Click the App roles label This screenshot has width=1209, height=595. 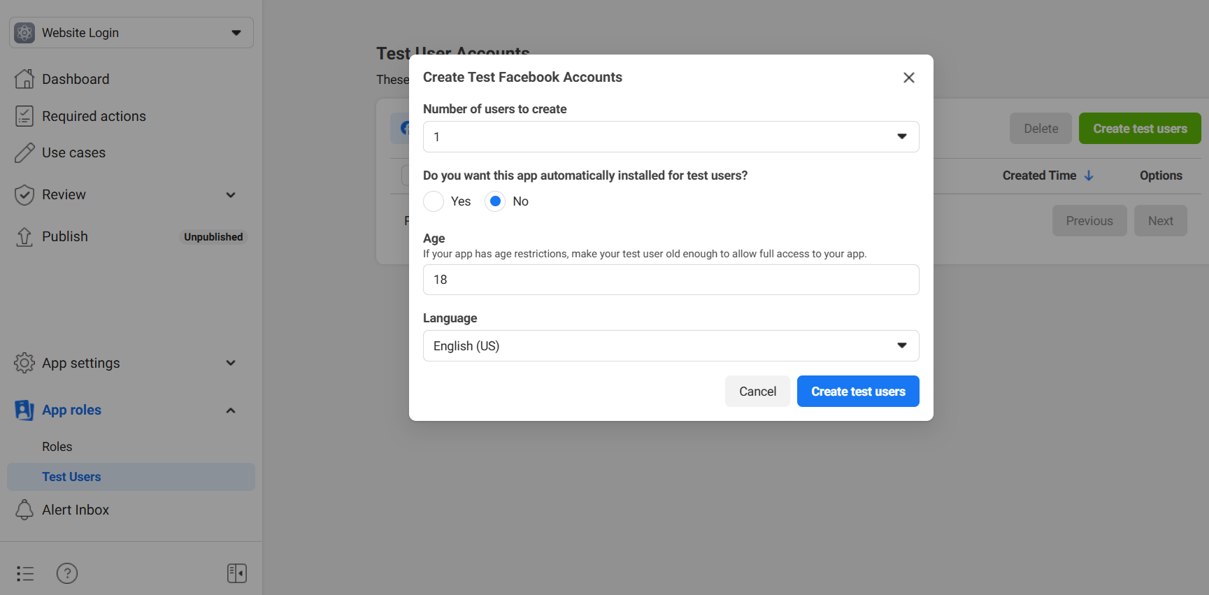71,410
